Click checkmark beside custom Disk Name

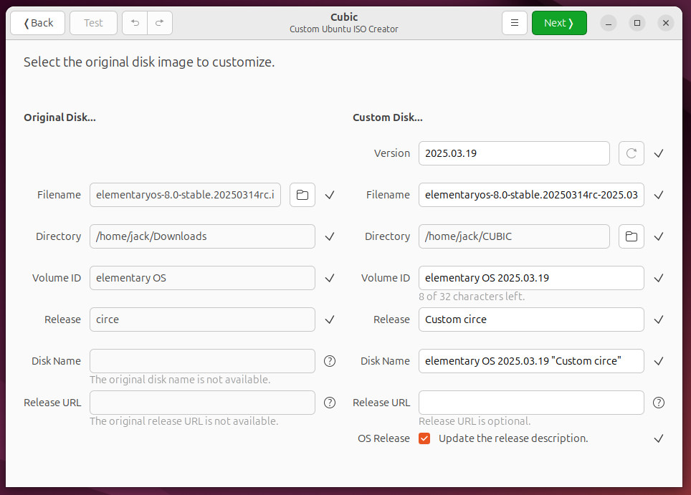pyautogui.click(x=659, y=361)
